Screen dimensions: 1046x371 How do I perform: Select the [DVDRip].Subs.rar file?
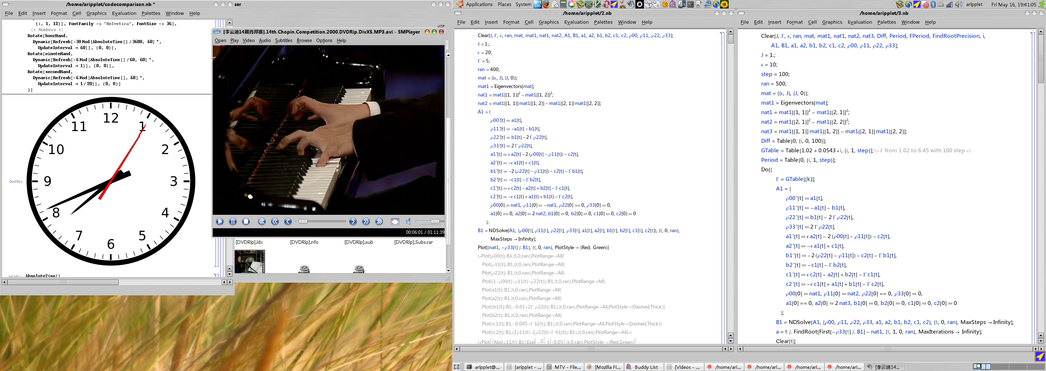(413, 242)
